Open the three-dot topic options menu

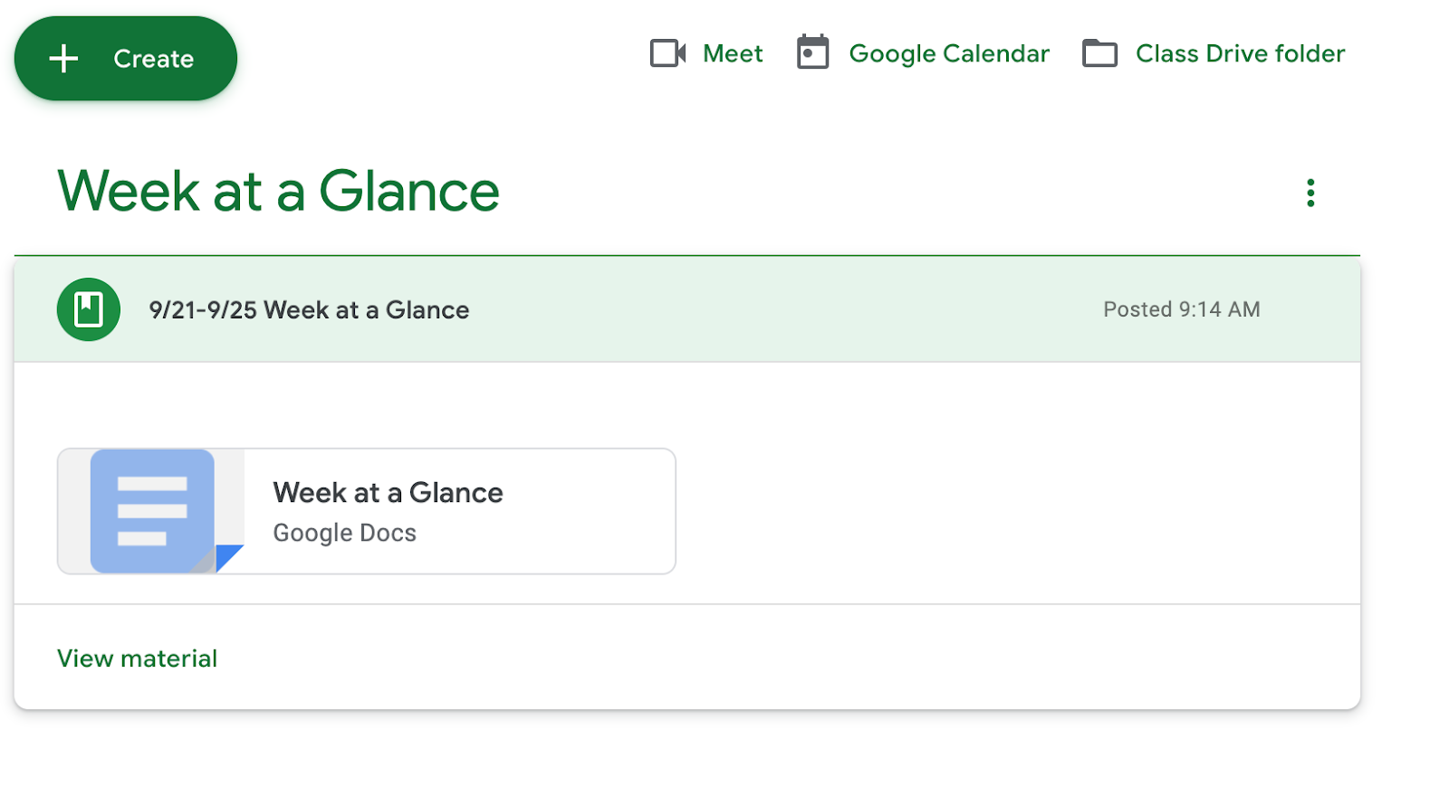(x=1310, y=193)
